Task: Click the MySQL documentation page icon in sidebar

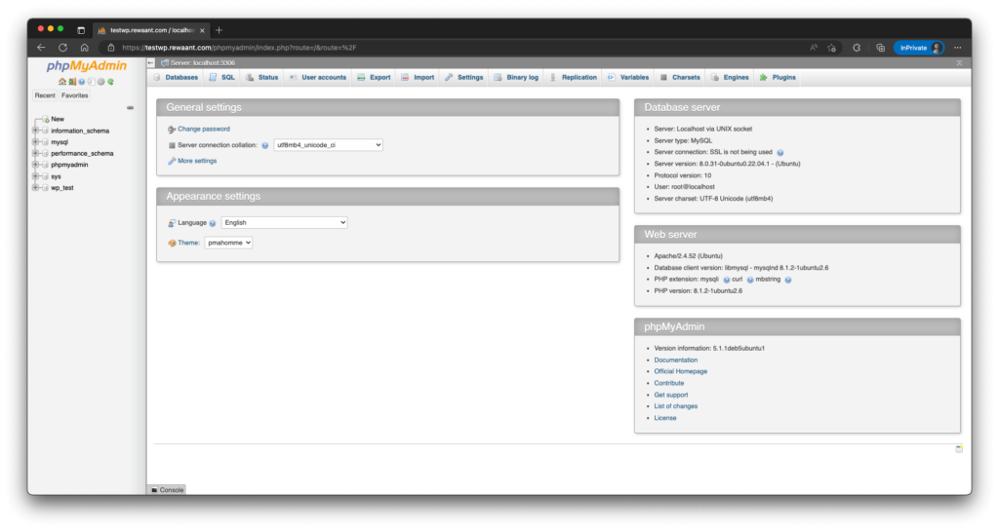Action: click(x=91, y=82)
